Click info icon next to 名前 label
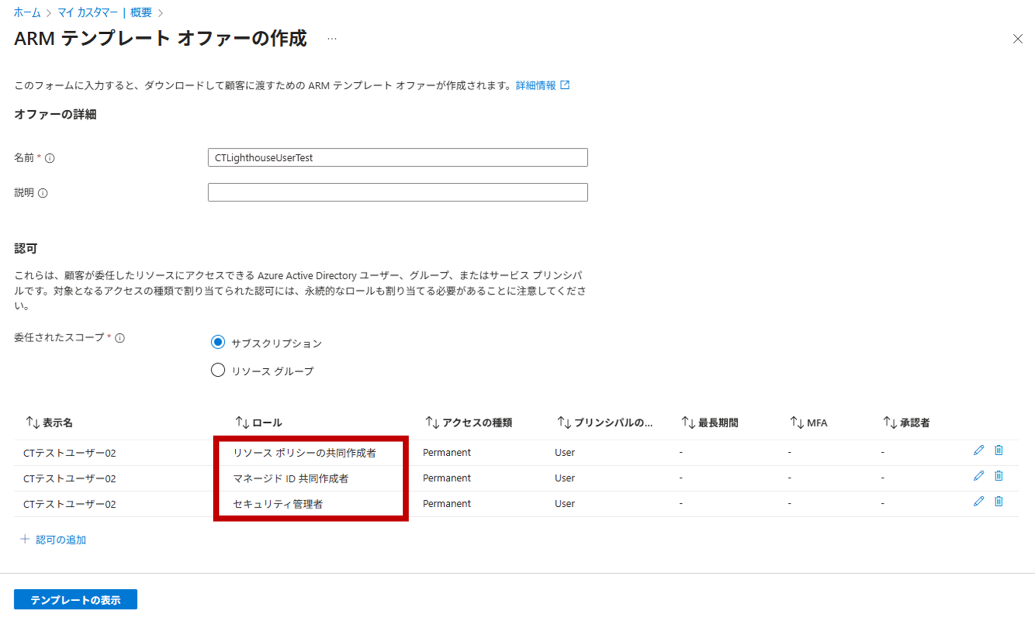This screenshot has height=621, width=1035. pyautogui.click(x=50, y=158)
